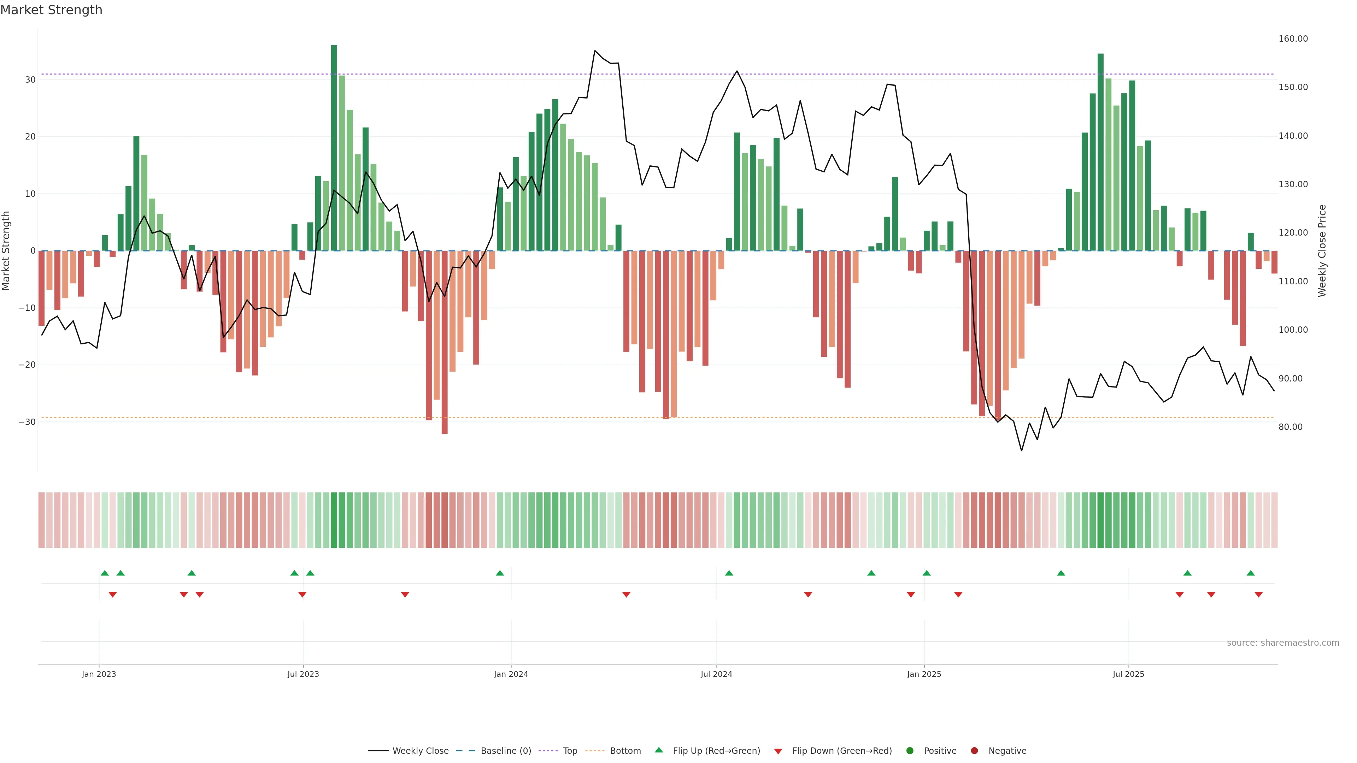
Task: Click the Market Strength chart title
Action: (51, 10)
